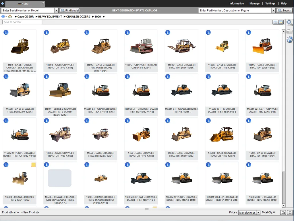Click the New Picklist name text
The width and height of the screenshot is (294, 221).
[x=30, y=212]
